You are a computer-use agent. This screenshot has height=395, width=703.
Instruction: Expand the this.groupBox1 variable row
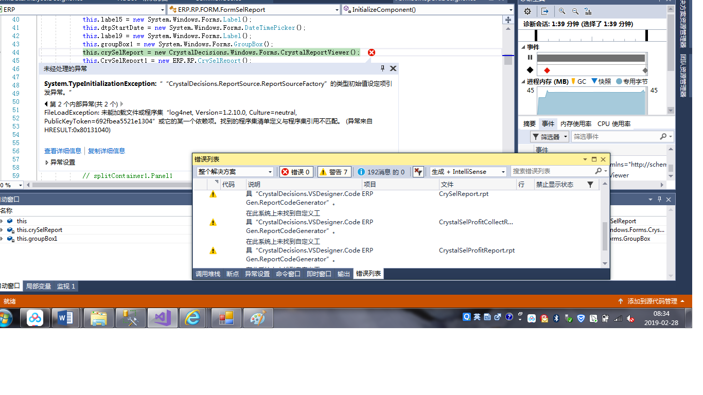2,239
